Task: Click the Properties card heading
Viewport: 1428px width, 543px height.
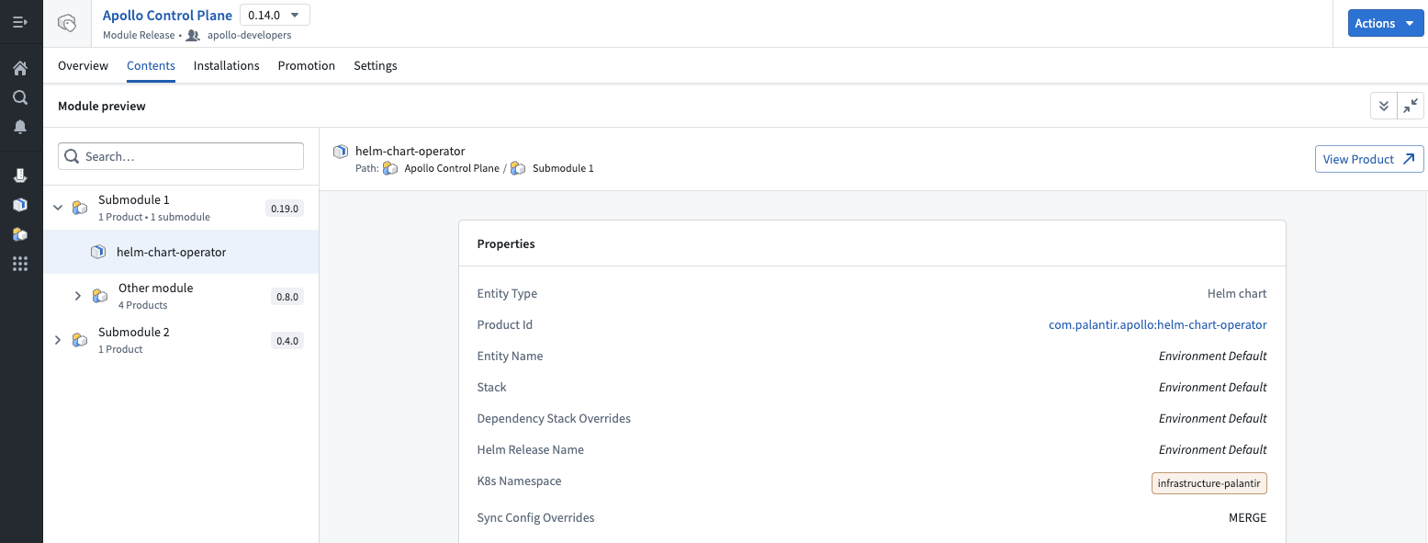Action: (x=506, y=244)
